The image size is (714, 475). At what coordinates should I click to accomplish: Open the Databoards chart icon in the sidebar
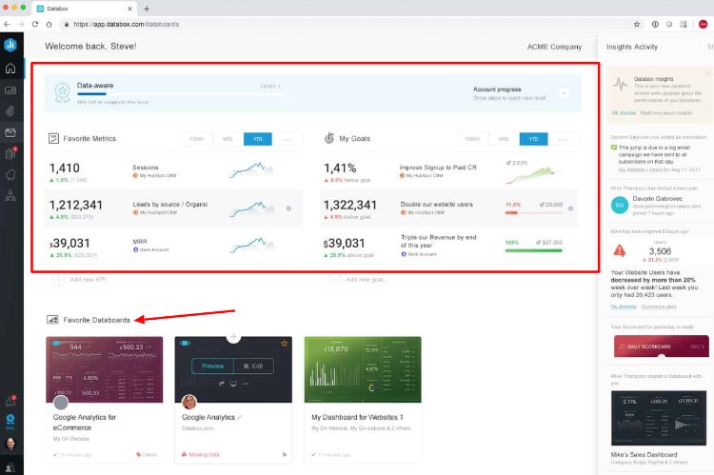click(x=10, y=90)
